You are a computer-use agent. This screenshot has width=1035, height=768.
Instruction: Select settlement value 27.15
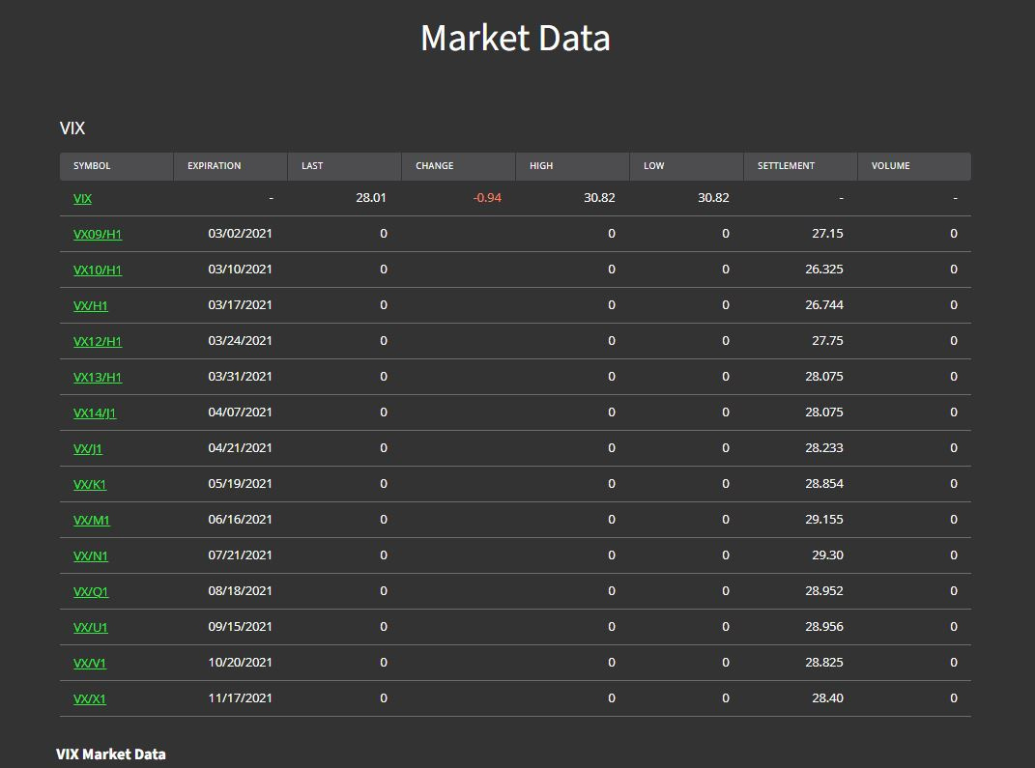pyautogui.click(x=828, y=233)
